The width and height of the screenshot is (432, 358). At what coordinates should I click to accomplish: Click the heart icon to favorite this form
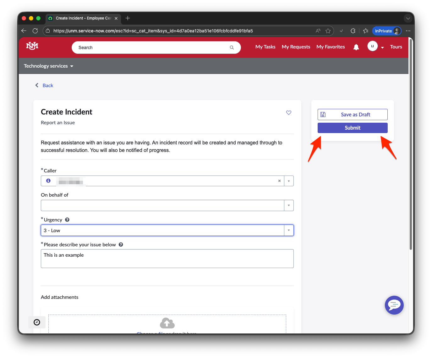[x=288, y=113]
